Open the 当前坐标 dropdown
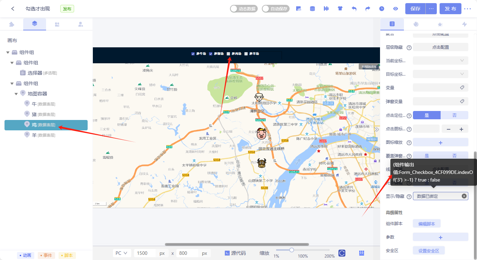 [x=441, y=61]
